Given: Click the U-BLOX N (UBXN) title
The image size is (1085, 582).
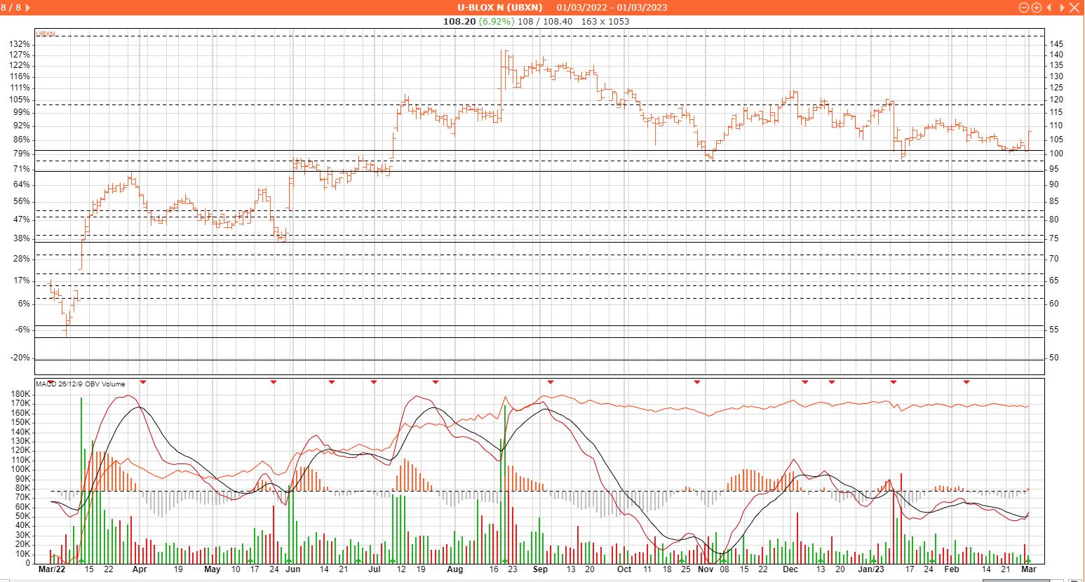Looking at the screenshot, I should pos(500,7).
